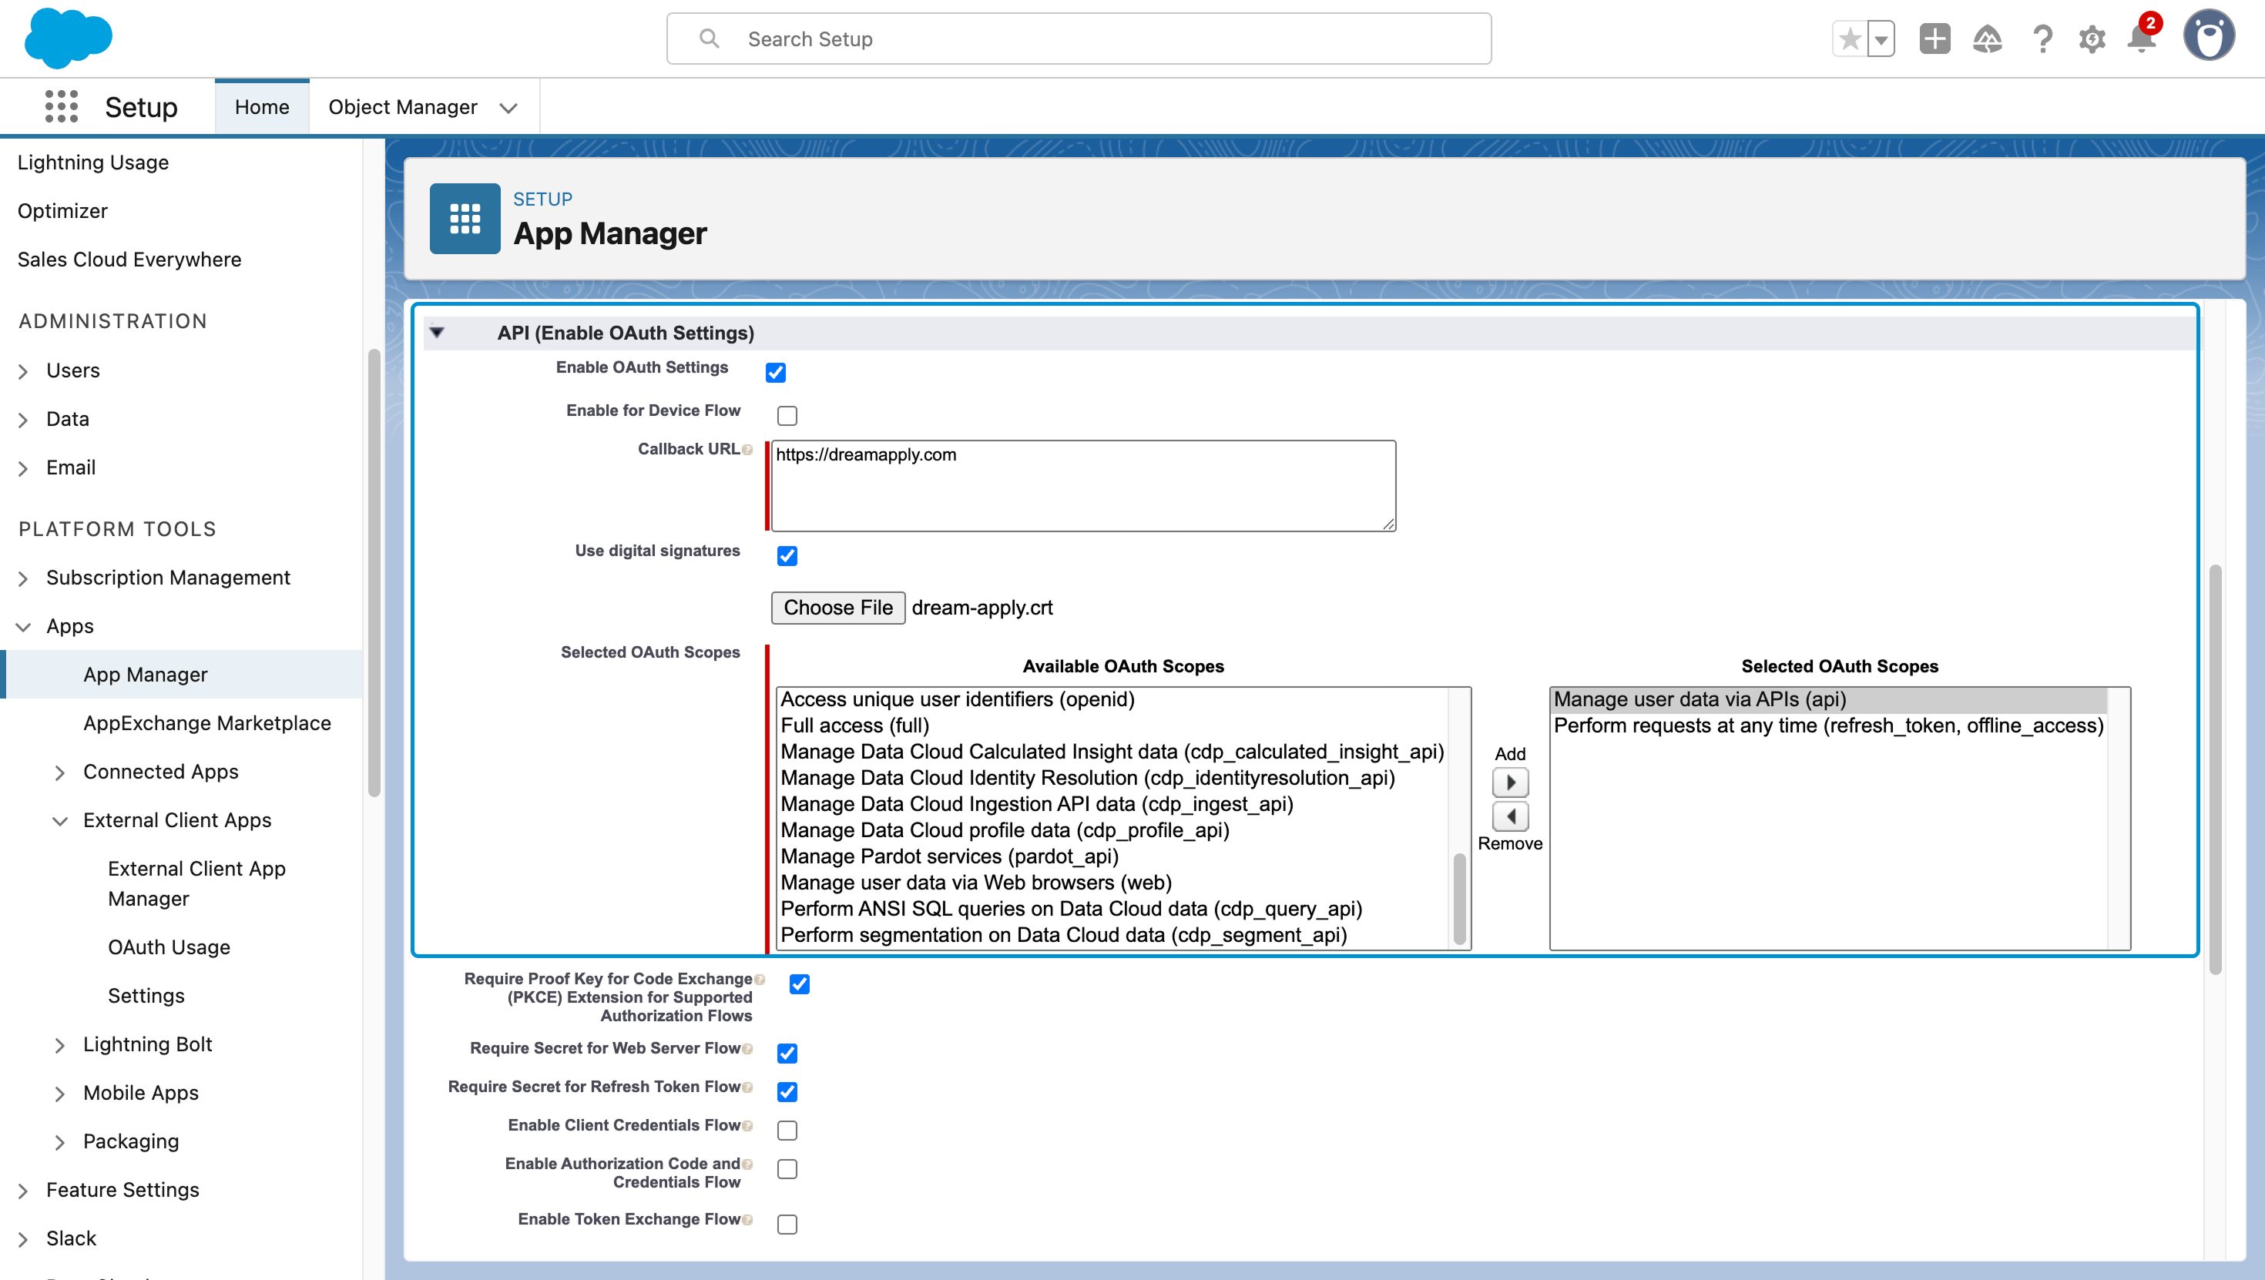The height and width of the screenshot is (1280, 2265).
Task: Click help icon for Enable Client Credentials Flow
Action: pyautogui.click(x=747, y=1126)
